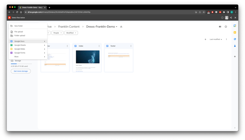Viewport: 245px width, 140px height.
Task: Click the shared folder people icon
Action: pyautogui.click(x=121, y=27)
